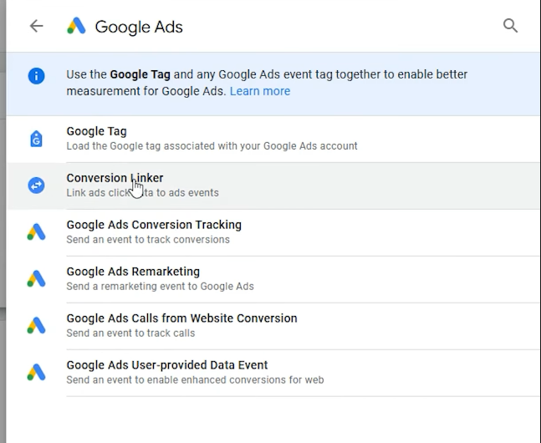Viewport: 541px width, 443px height.
Task: Select Google Ads Conversion Tracking
Action: (x=273, y=232)
